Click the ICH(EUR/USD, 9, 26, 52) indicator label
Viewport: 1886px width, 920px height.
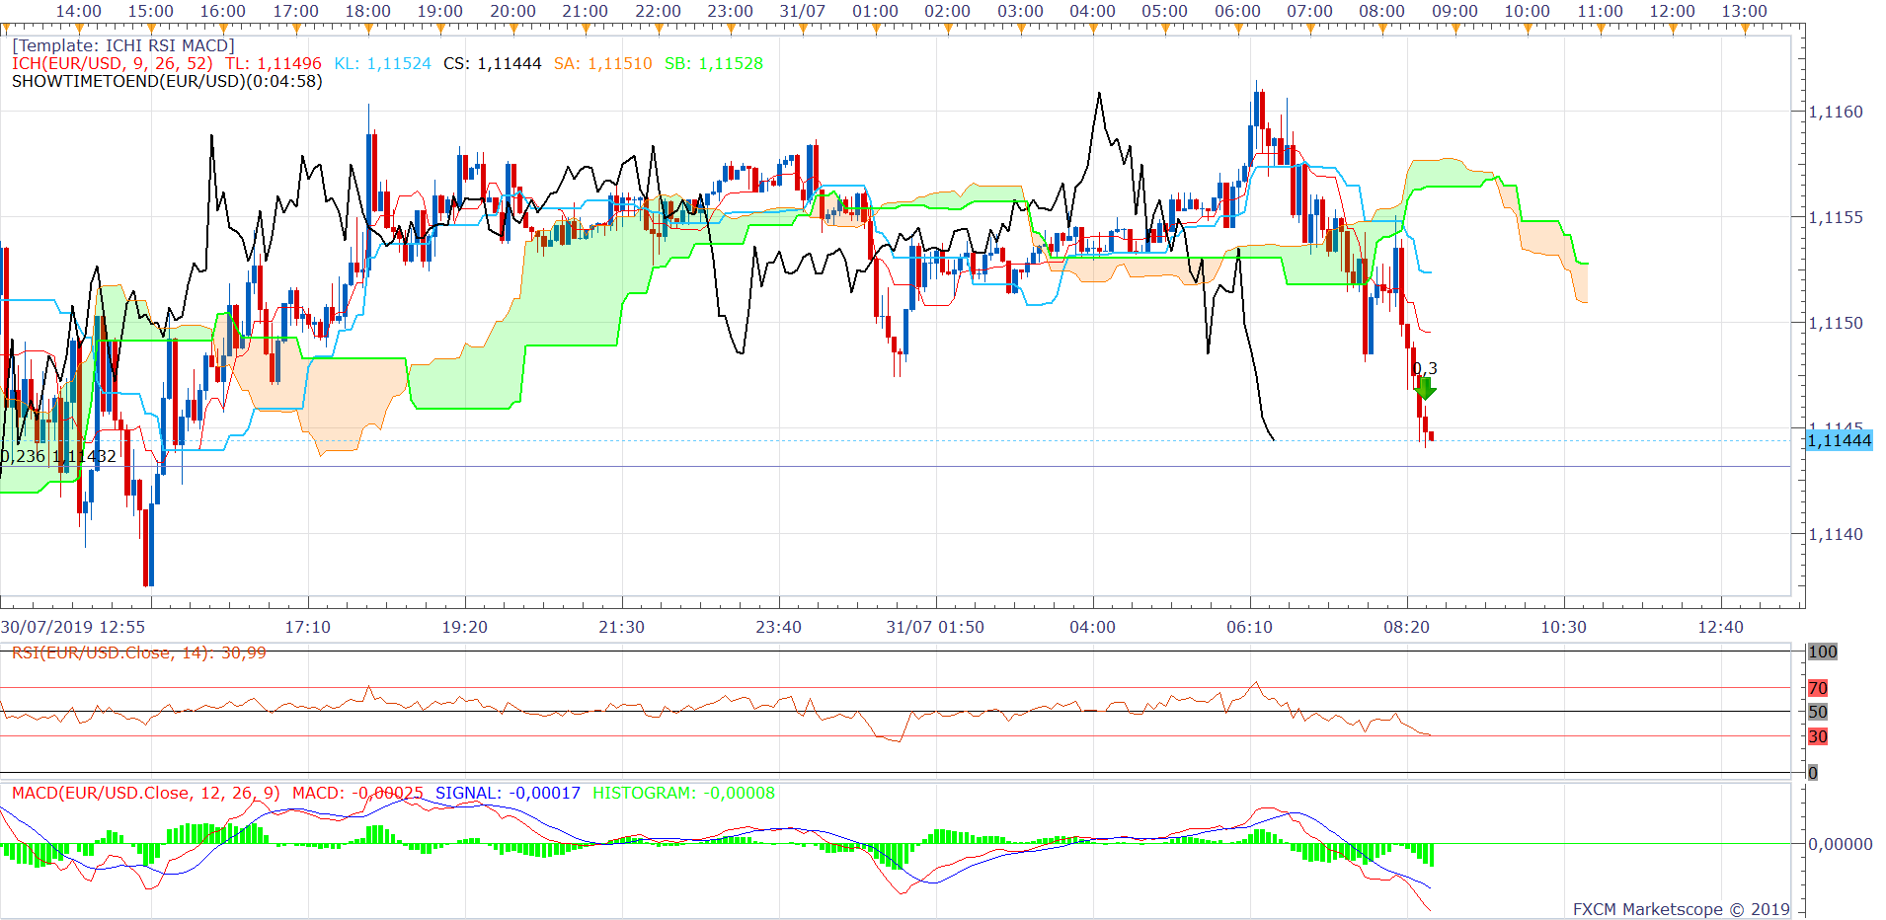(112, 63)
